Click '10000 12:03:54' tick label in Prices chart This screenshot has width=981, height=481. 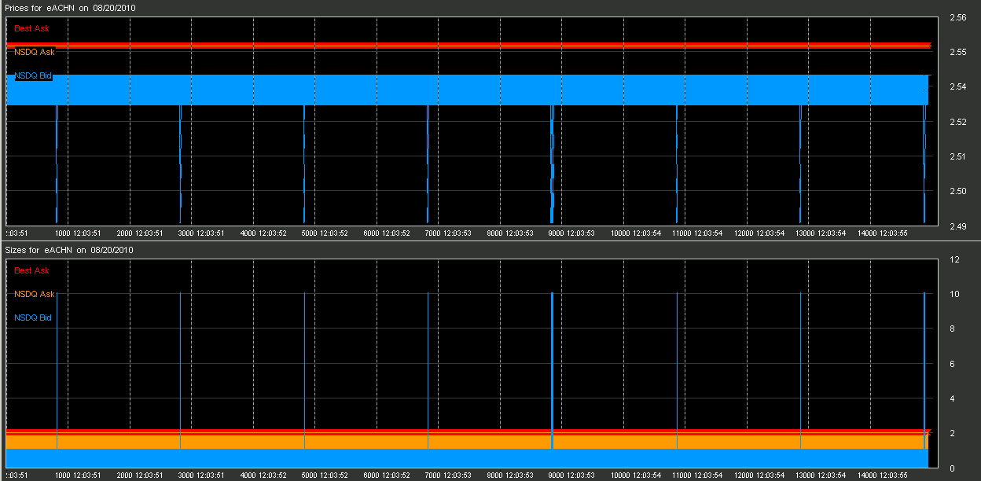tap(636, 233)
